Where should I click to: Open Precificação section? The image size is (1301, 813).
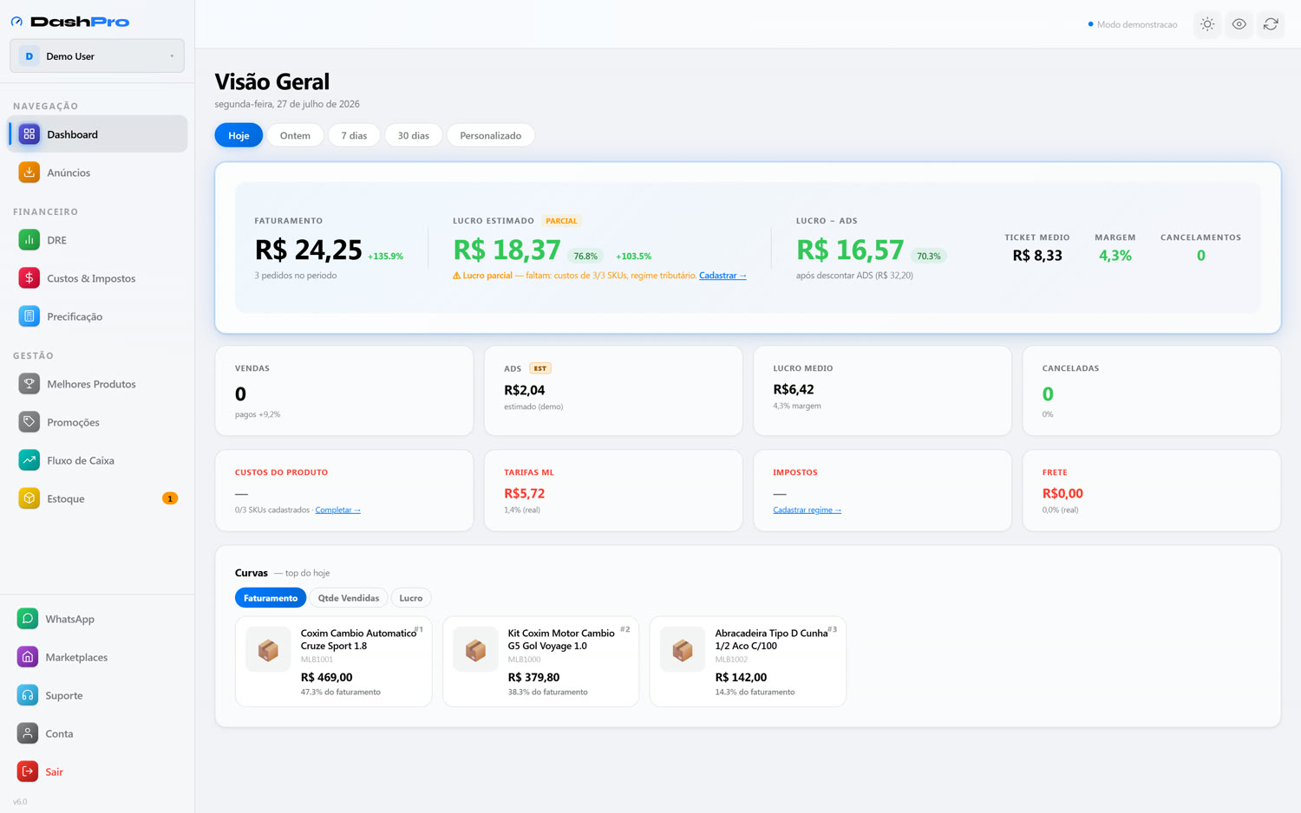pos(97,316)
